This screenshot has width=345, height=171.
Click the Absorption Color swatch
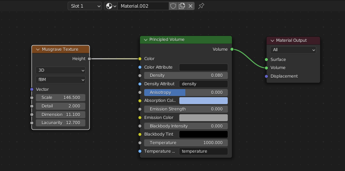[x=203, y=101]
